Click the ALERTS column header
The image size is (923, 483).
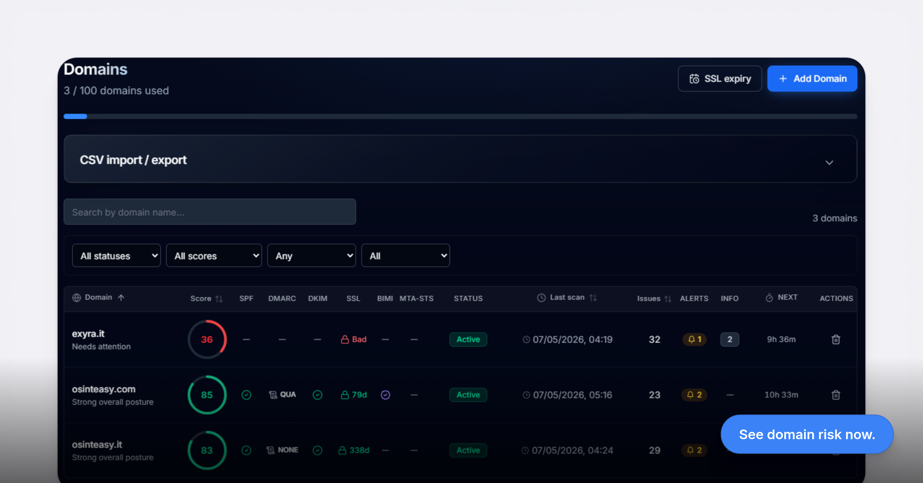(x=694, y=299)
